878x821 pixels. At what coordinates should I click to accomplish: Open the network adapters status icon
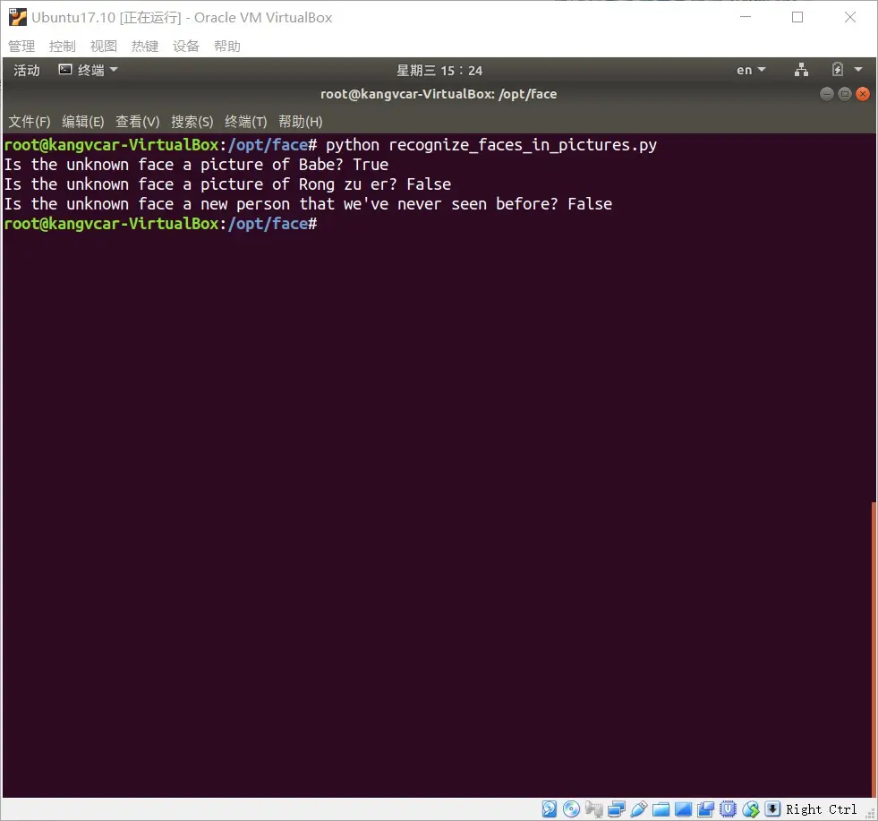pos(616,808)
